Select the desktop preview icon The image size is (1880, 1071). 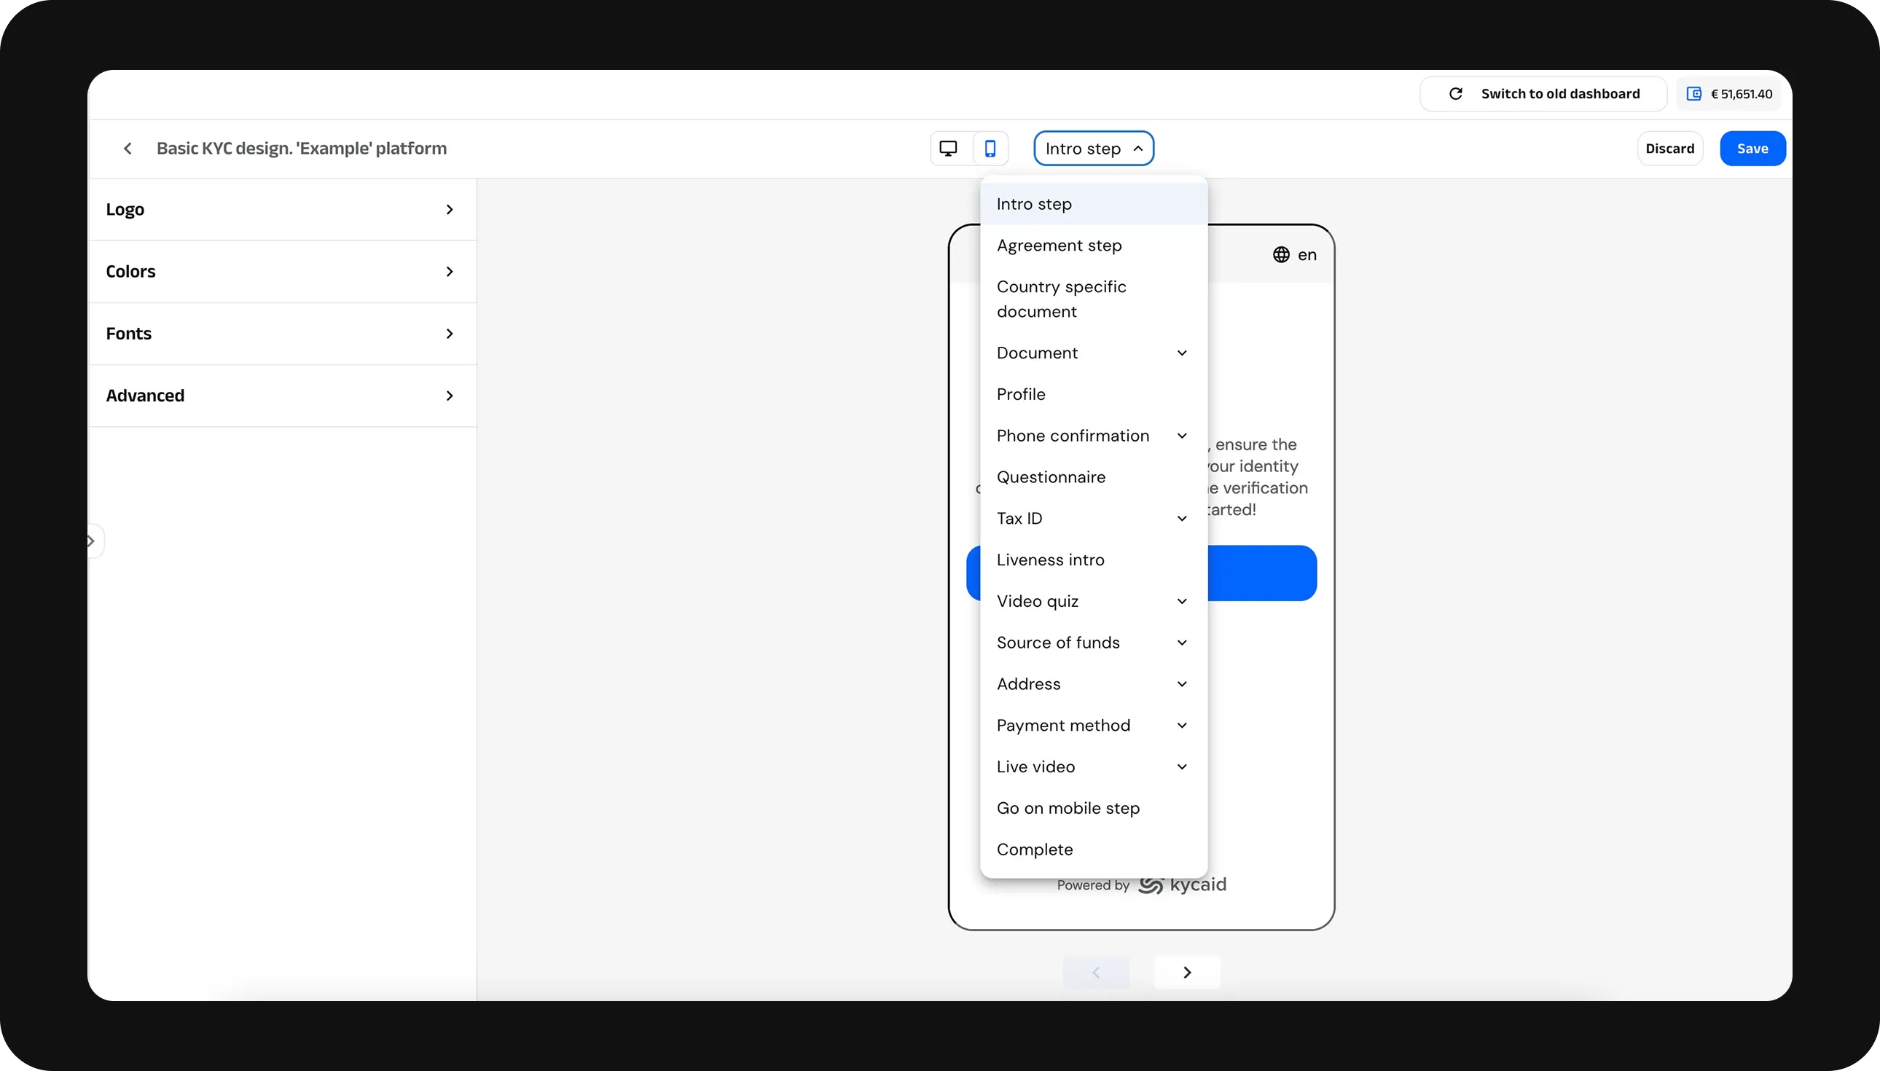pyautogui.click(x=948, y=148)
